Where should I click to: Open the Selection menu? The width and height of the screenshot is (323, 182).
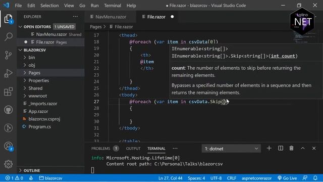pos(49,6)
